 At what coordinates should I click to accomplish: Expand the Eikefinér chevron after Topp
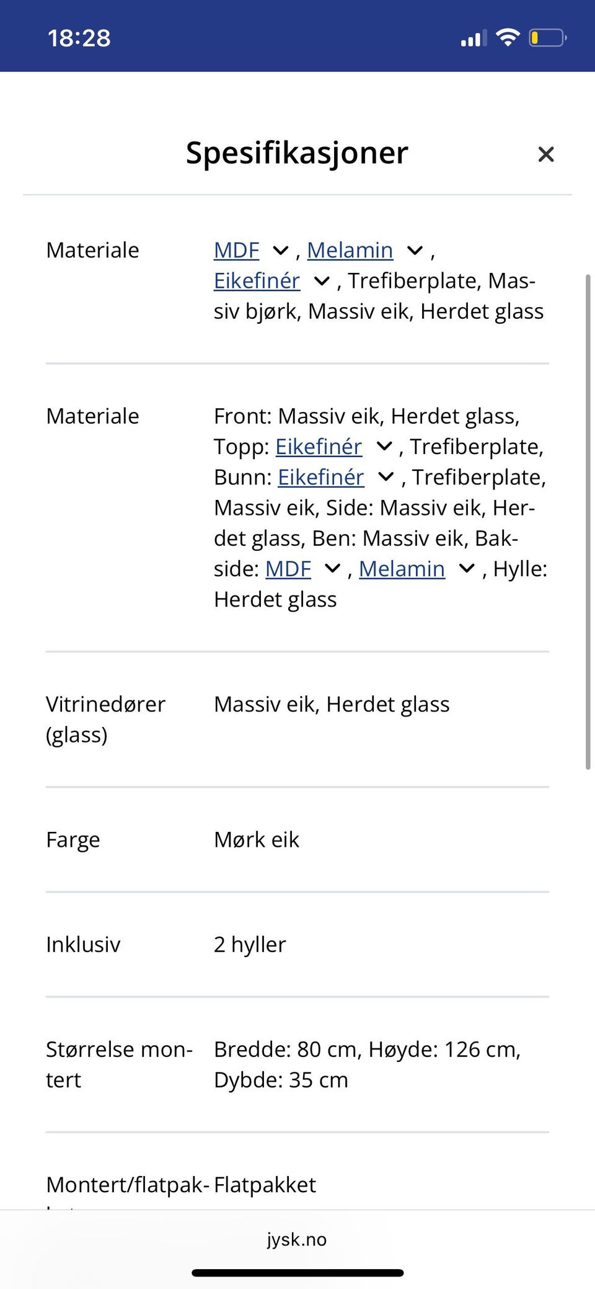385,447
